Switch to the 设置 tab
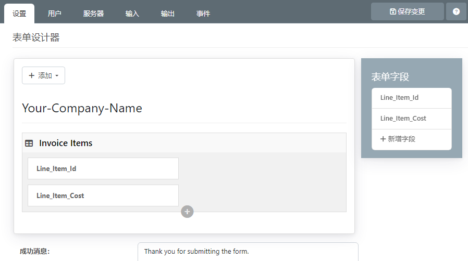 click(x=19, y=14)
